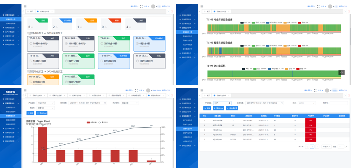
Task: Click the 查询 button above the output table
Action: pos(208,108)
